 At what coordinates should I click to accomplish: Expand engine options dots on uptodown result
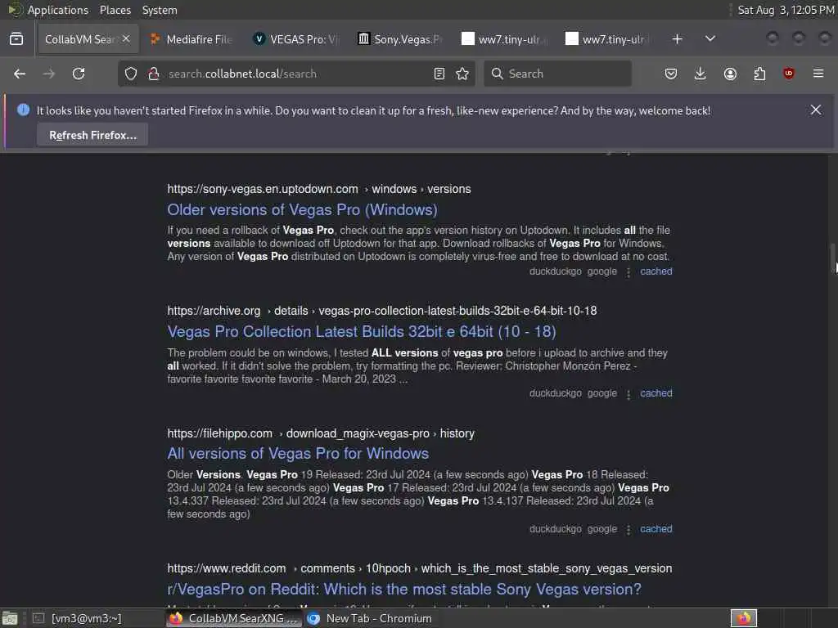pos(628,272)
